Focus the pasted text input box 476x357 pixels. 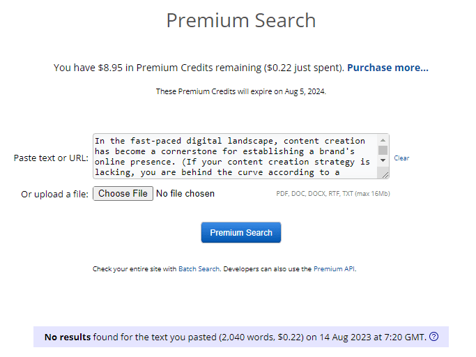236,156
